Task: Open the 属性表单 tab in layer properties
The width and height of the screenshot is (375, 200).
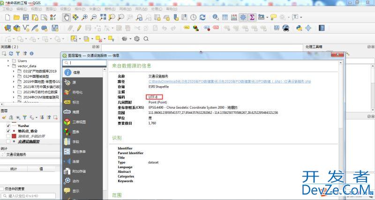Action: [83, 151]
